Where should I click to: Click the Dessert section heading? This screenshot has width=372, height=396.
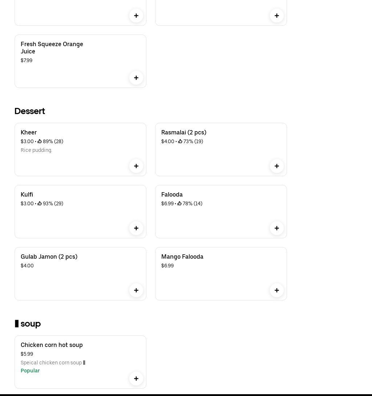[x=30, y=111]
